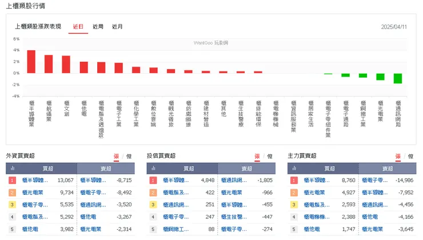Click the green 櫃通訊網路 bar in chart
Viewport: 423px width, 240px height.
pos(398,78)
